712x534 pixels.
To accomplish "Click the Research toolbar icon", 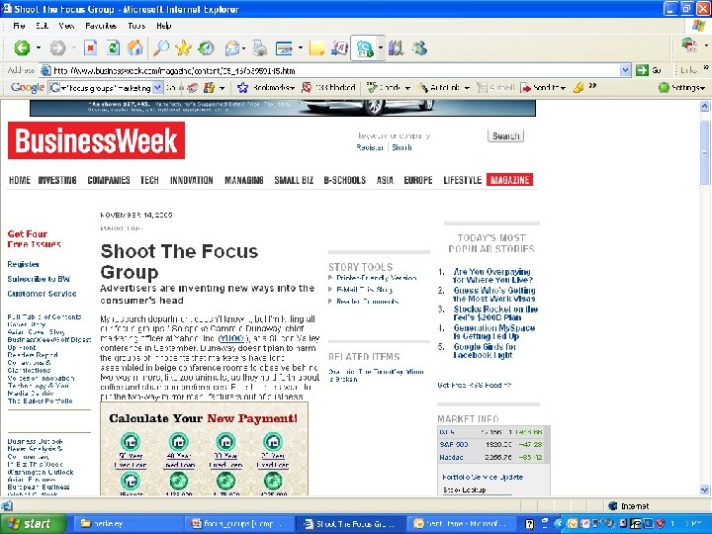I will coord(339,47).
